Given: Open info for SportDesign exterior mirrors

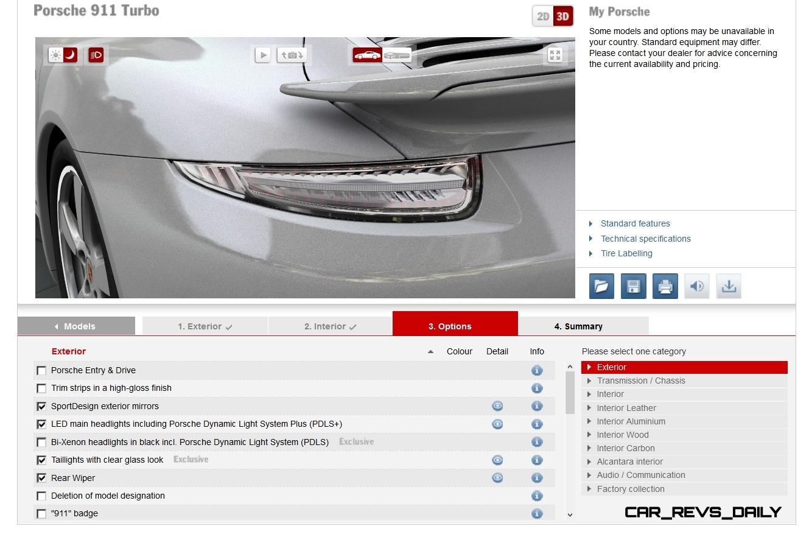Looking at the screenshot, I should pyautogui.click(x=536, y=406).
